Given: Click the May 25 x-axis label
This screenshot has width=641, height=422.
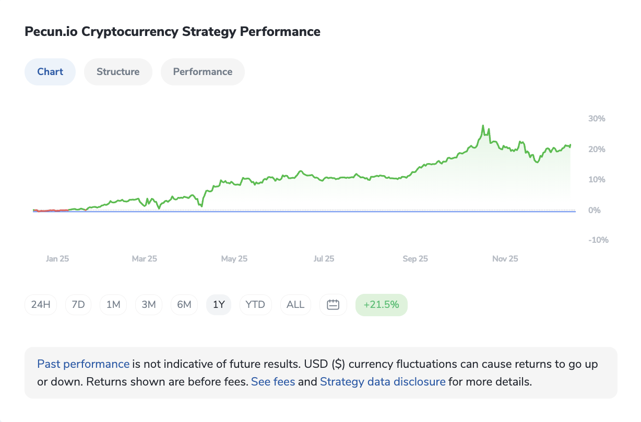Looking at the screenshot, I should (234, 258).
